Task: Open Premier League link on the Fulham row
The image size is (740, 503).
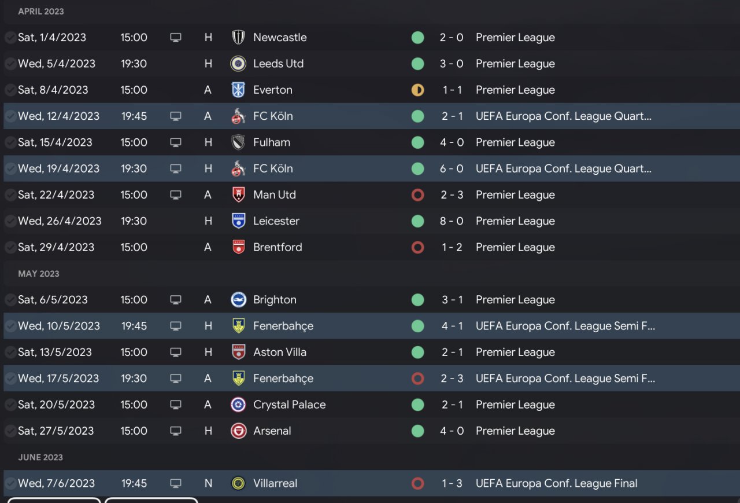Action: pos(515,142)
